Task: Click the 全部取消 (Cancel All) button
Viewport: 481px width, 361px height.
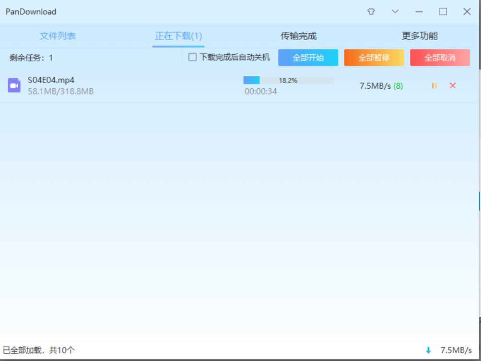Action: pos(441,57)
